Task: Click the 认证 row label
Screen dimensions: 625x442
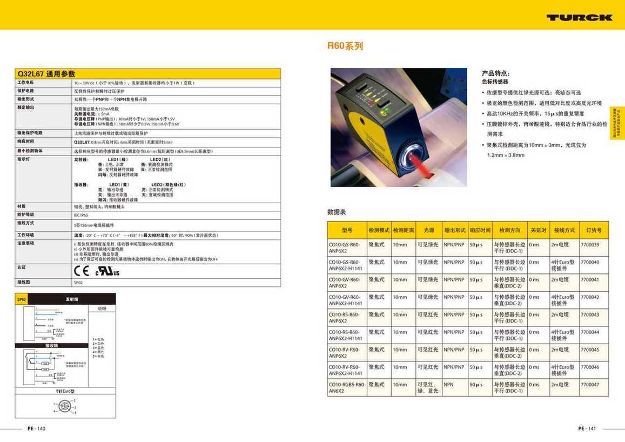Action: pyautogui.click(x=22, y=267)
